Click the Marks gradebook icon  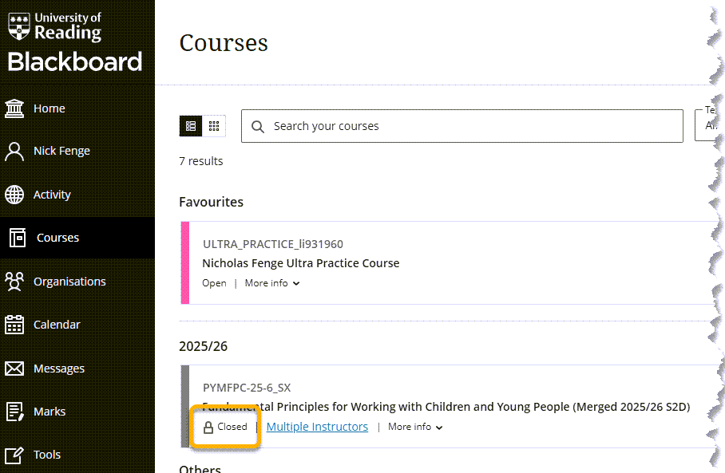pyautogui.click(x=14, y=412)
